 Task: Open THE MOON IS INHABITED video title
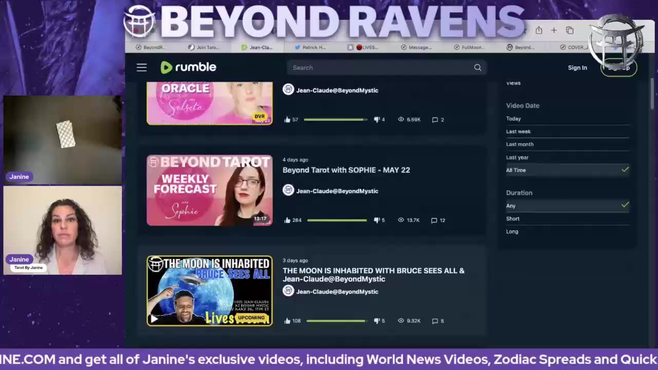tap(373, 275)
